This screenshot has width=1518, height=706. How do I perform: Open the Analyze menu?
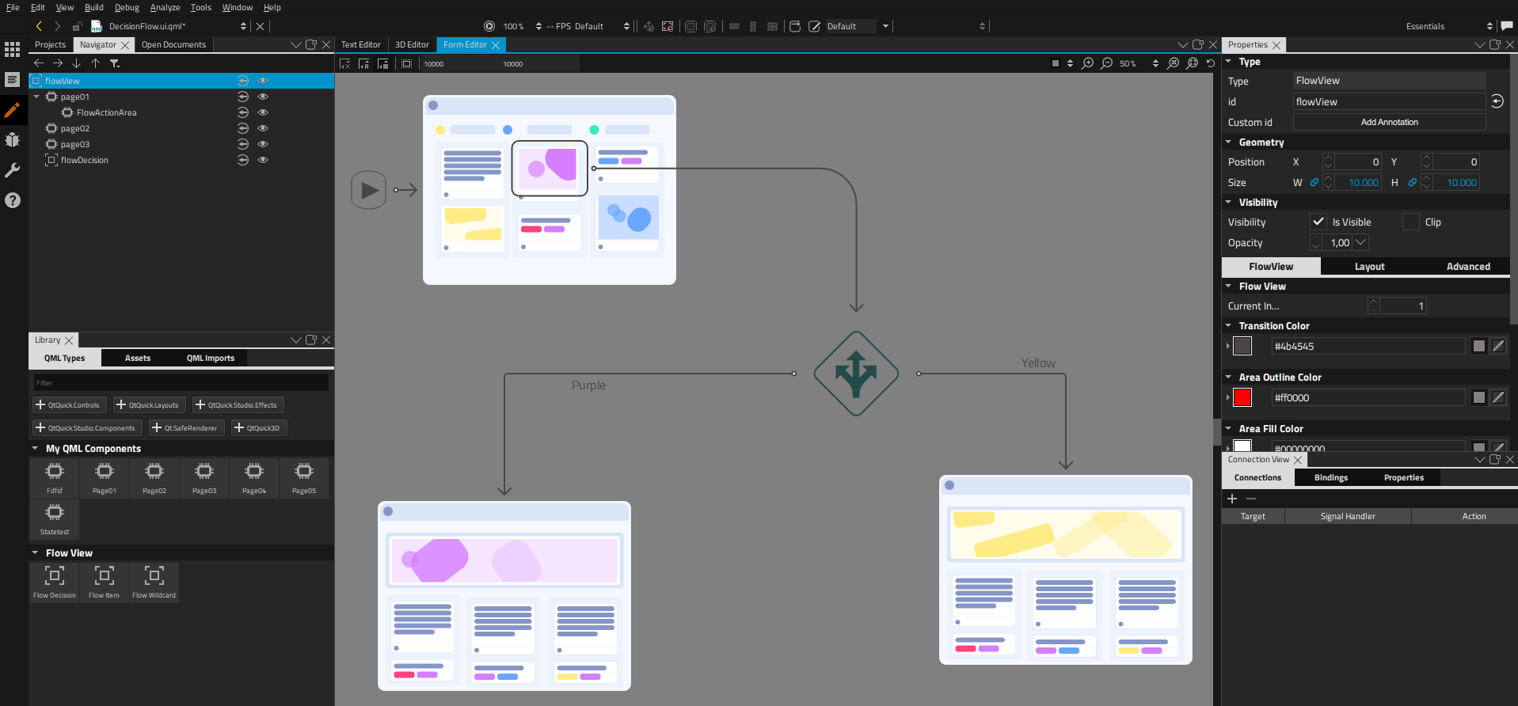pos(165,7)
